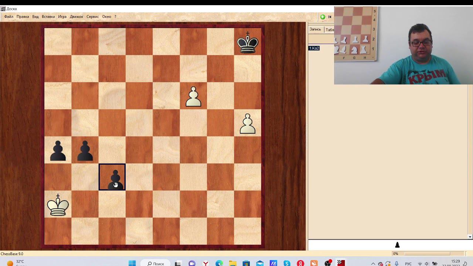
Task: Open the Правка menu
Action: click(23, 17)
